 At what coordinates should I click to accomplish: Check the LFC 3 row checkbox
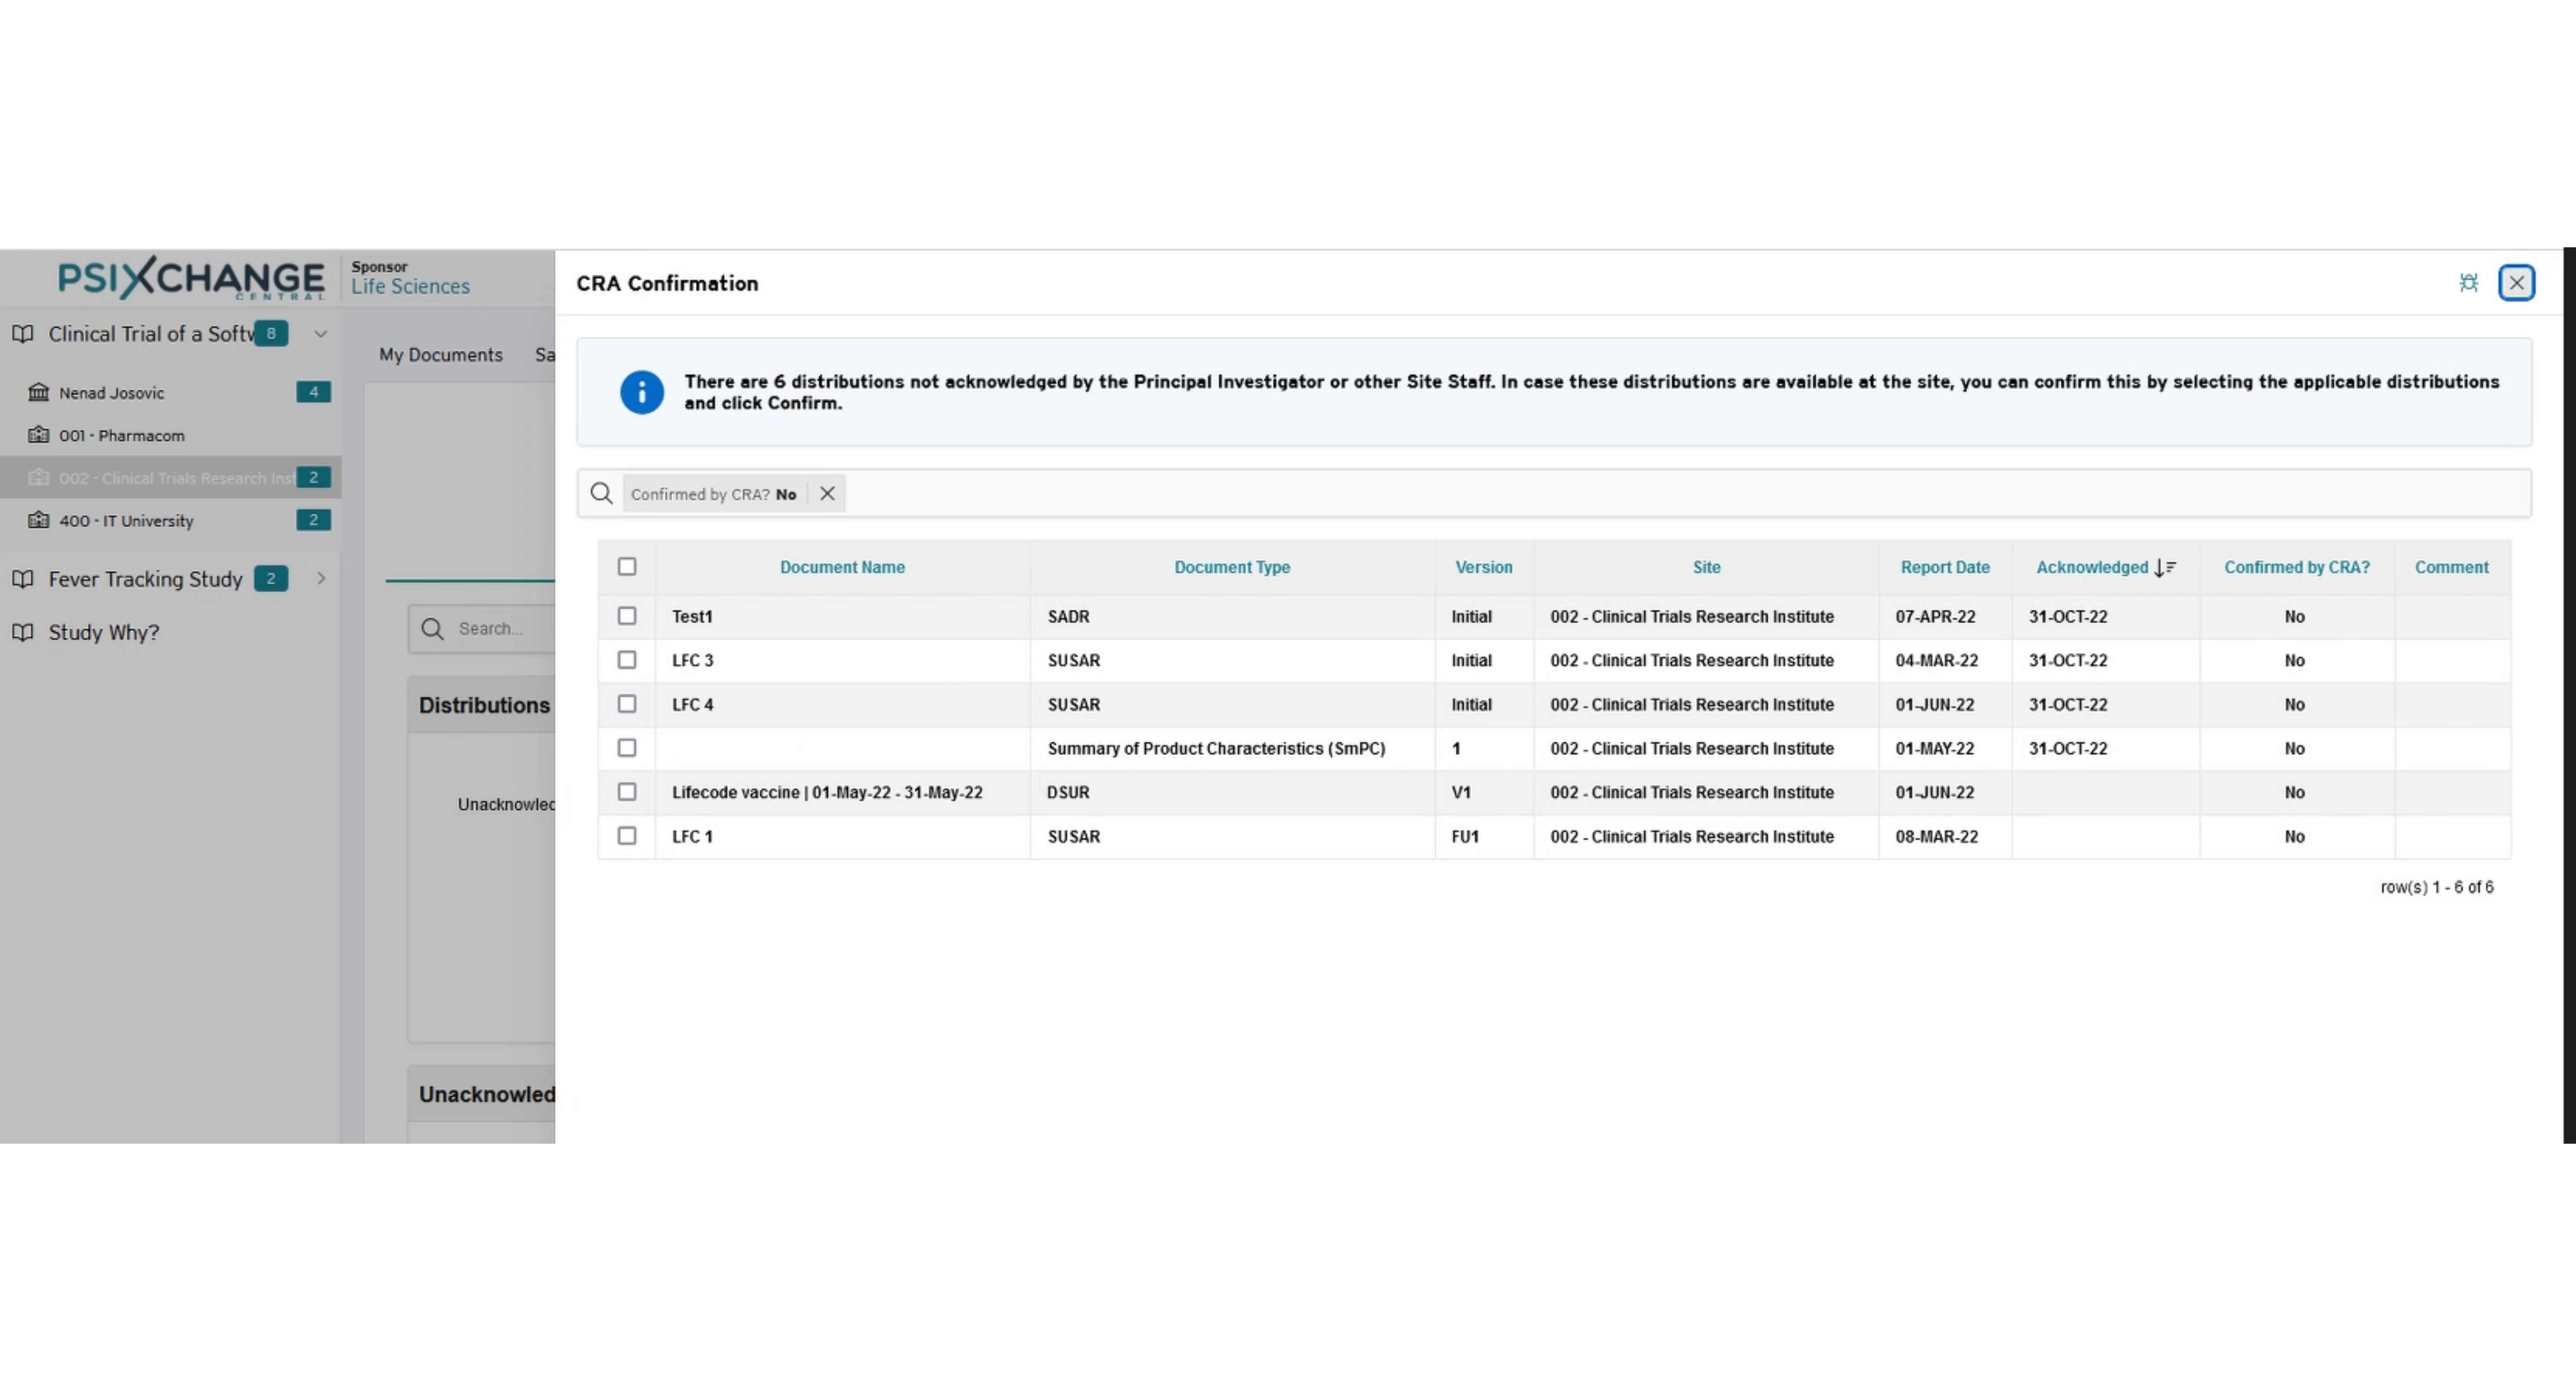[627, 660]
